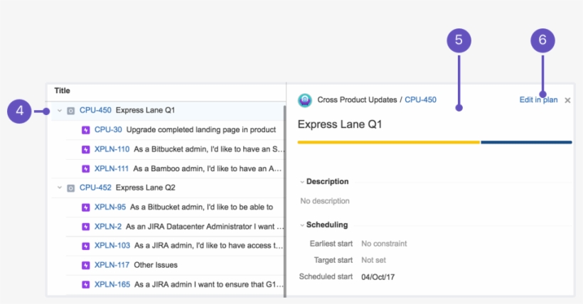Open the XPLN-111 issue link
The width and height of the screenshot is (583, 304).
(x=112, y=169)
